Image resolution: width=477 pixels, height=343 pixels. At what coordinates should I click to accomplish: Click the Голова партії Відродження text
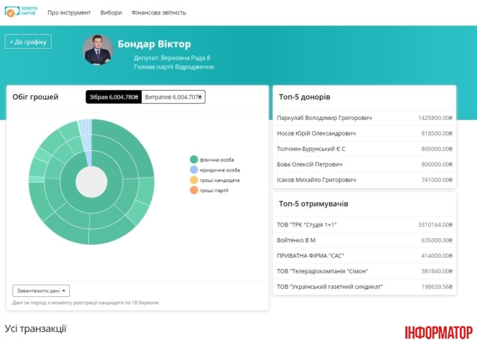[174, 67]
